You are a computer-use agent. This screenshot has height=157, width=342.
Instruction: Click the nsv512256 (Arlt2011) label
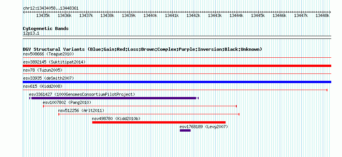click(81, 110)
